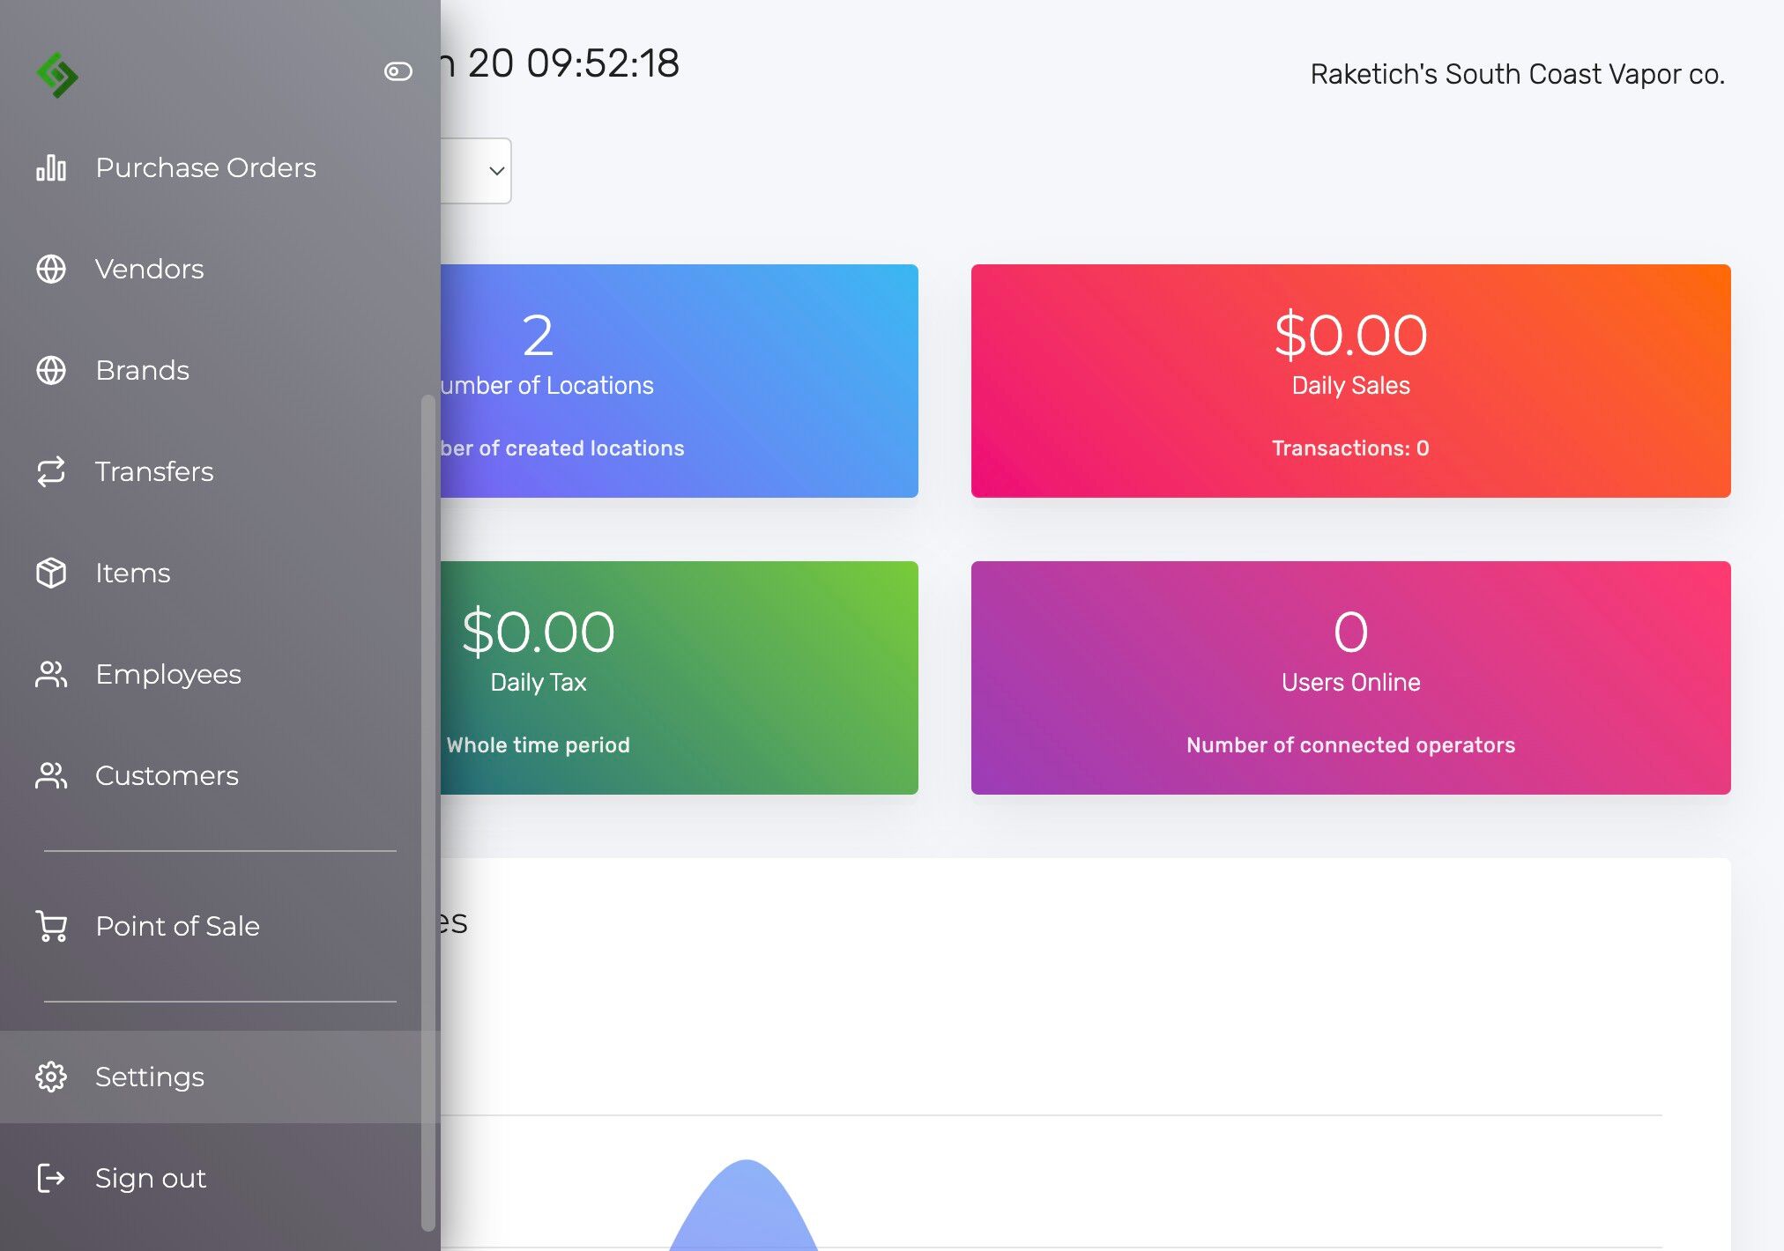Image resolution: width=1784 pixels, height=1251 pixels.
Task: Click the Users Online card
Action: (1350, 677)
